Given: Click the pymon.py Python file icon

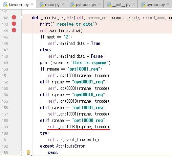Looking at the screenshot, I should tap(143, 5).
